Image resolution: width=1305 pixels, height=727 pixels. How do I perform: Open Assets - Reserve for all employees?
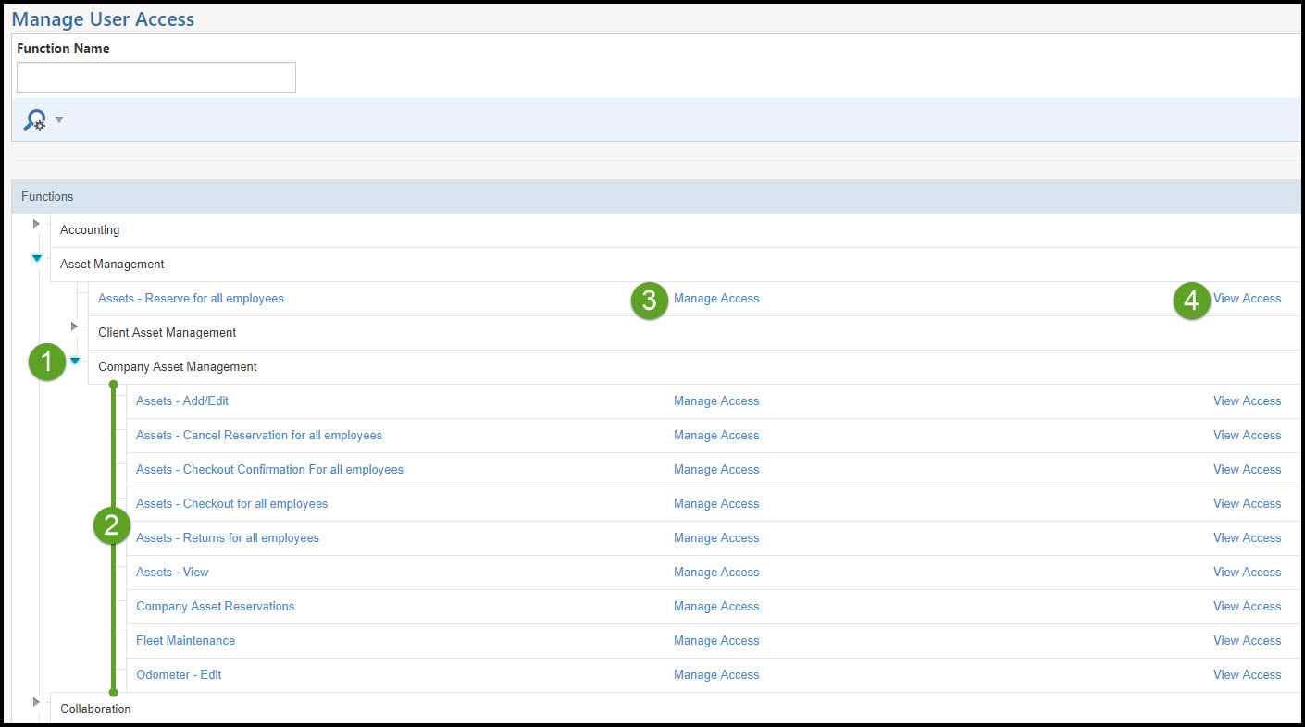tap(191, 299)
